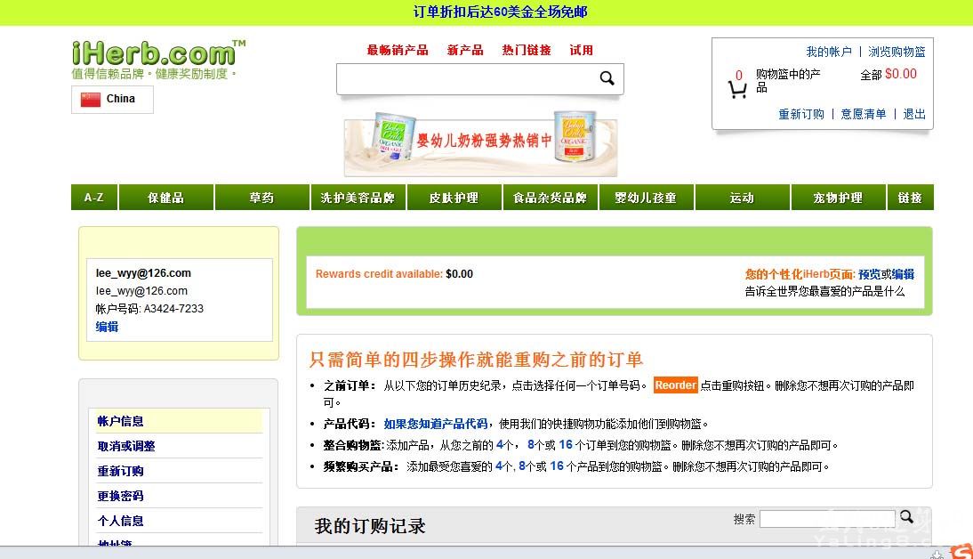
Task: Click 16 in the 整合购物篮 line
Action: (566, 445)
